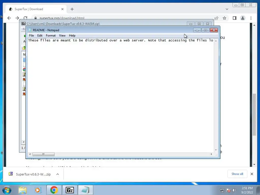Go forward in Chrome history
This screenshot has width=260, height=195.
coord(17,18)
